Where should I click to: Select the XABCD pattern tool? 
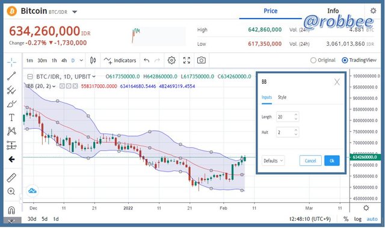pyautogui.click(x=11, y=131)
